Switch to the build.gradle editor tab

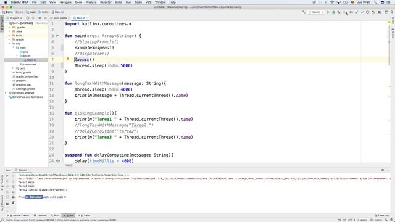click(60, 18)
